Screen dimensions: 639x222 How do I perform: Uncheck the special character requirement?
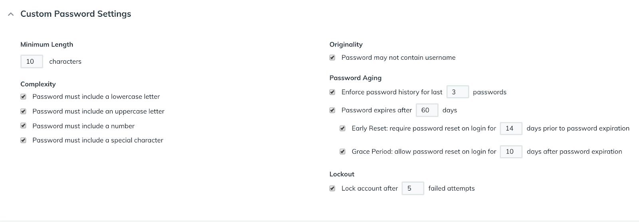tap(24, 140)
